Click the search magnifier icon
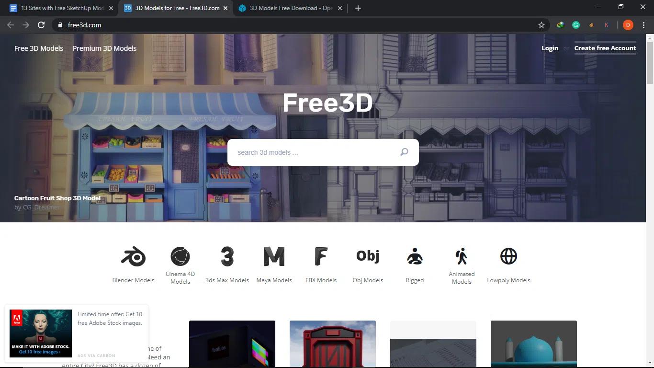 point(404,152)
